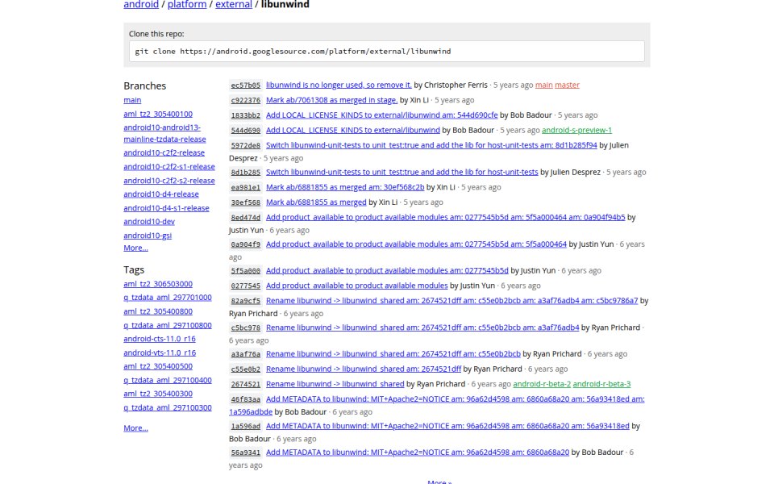Open commit "Mark ab/7061308 as merged in stage."
774x484 pixels.
(331, 100)
